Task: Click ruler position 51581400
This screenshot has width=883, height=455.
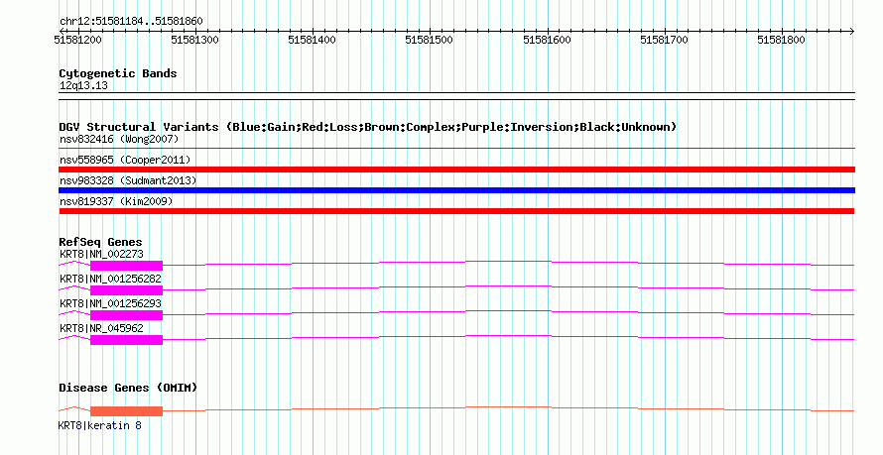Action: [312, 40]
